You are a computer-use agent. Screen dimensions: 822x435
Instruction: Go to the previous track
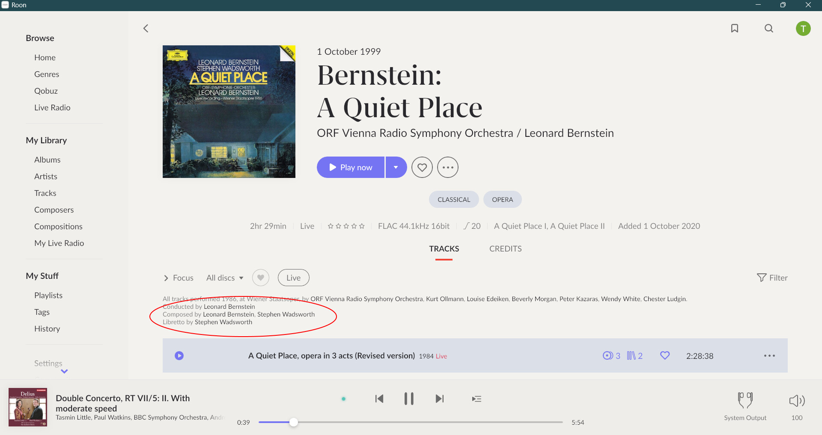379,399
